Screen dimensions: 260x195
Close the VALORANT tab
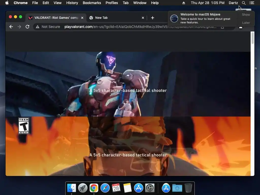pyautogui.click(x=82, y=18)
